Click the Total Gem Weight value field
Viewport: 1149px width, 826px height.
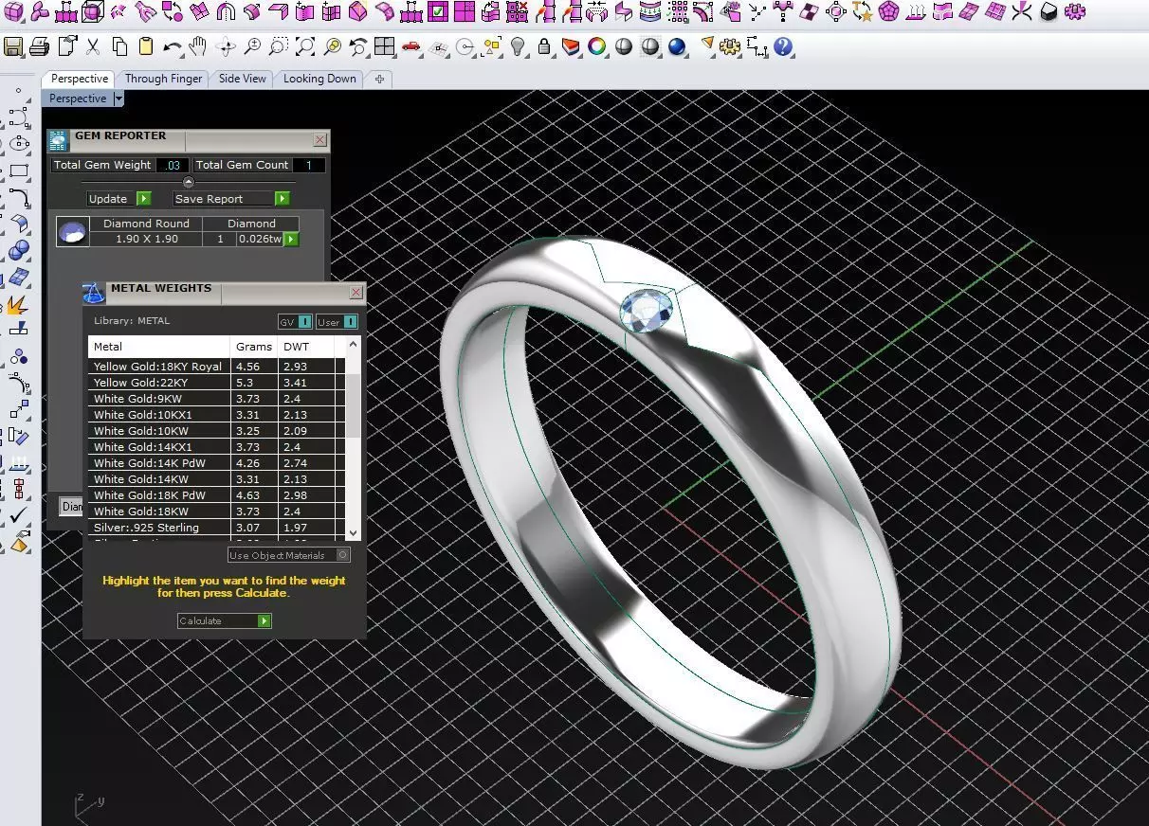172,165
